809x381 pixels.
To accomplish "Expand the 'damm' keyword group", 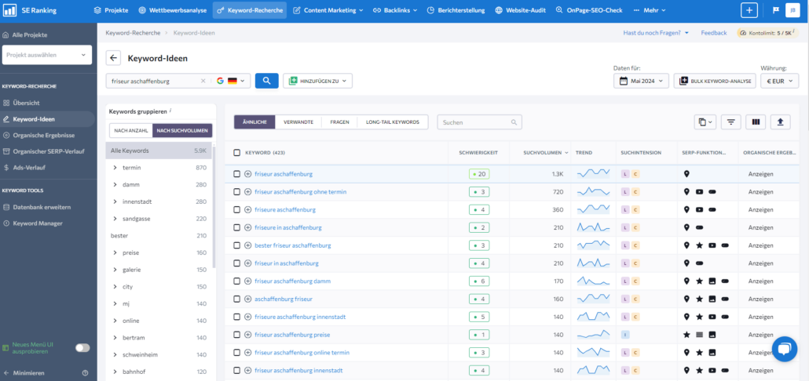I will [x=115, y=185].
